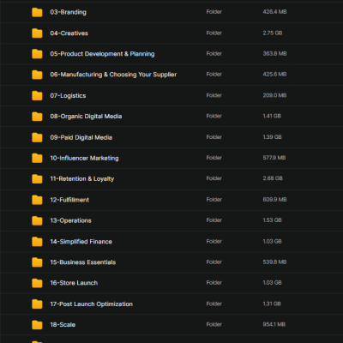Click the 539.8 MB size value

click(274, 262)
